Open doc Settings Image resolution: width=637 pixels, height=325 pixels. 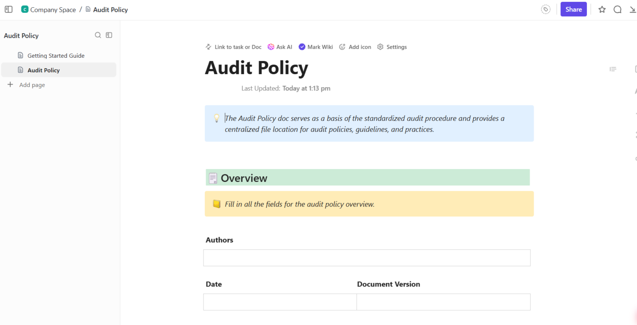point(392,47)
